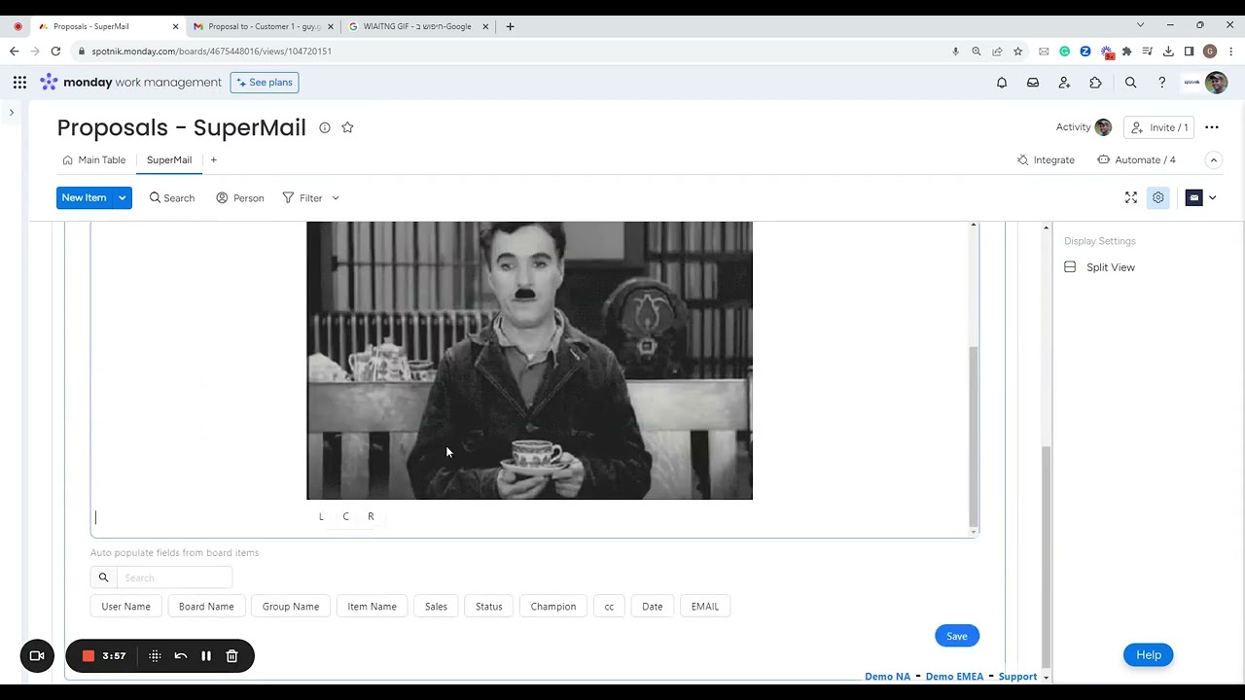
Task: Insert the Champion field
Action: [553, 606]
